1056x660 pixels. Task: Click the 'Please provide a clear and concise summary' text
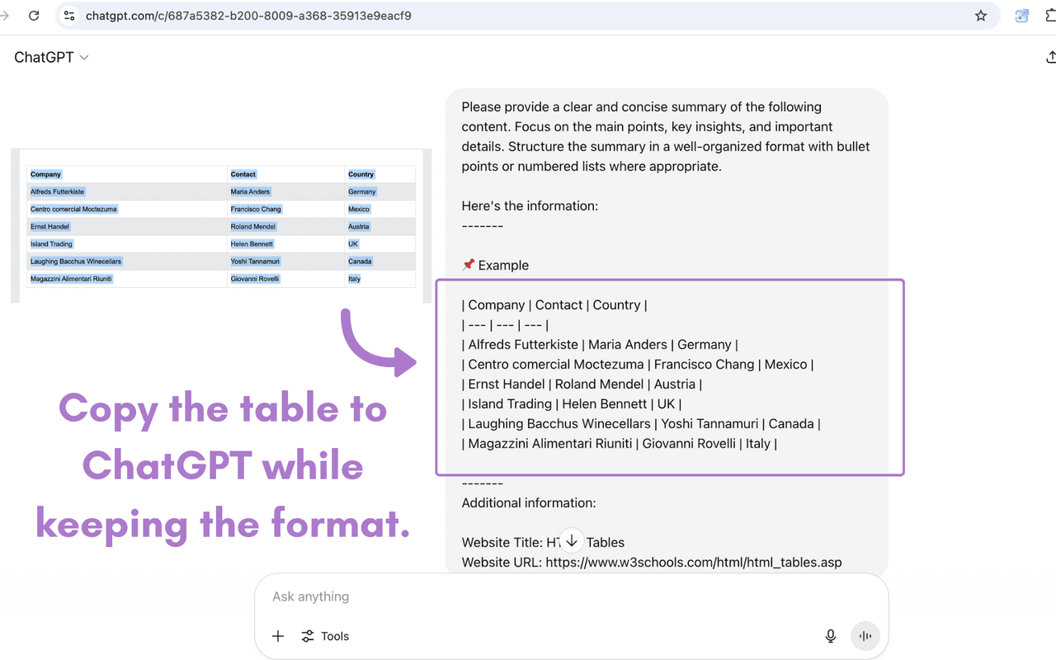click(x=642, y=106)
